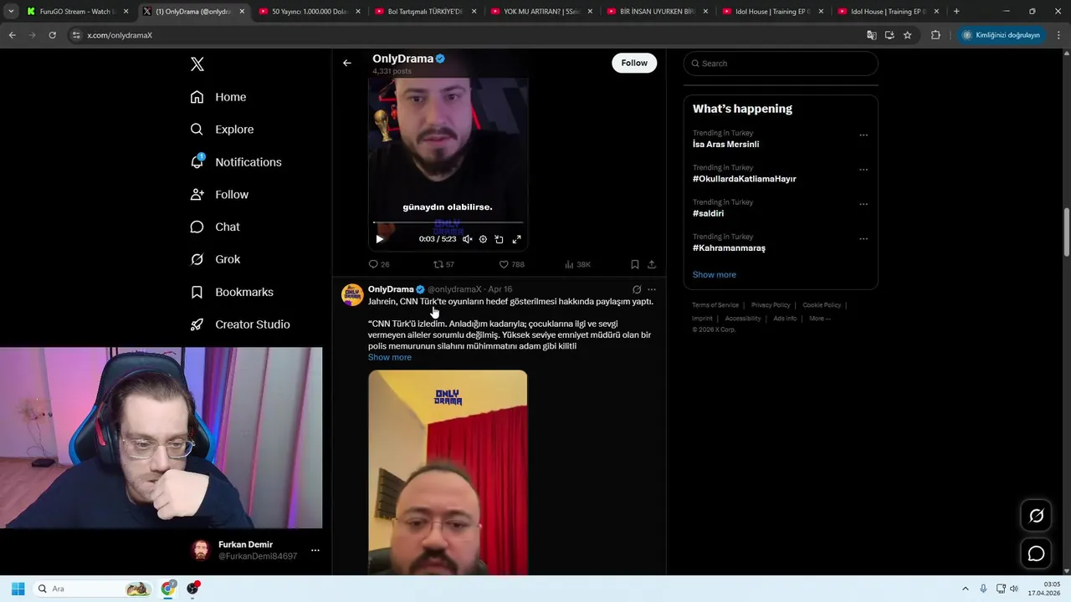Open the tab search dropdown
Image resolution: width=1071 pixels, height=602 pixels.
pyautogui.click(x=11, y=12)
